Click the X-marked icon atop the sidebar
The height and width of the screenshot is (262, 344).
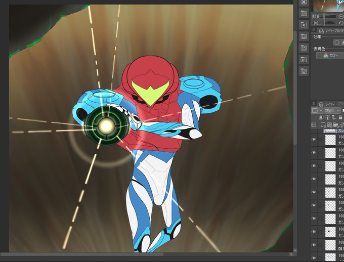304,3
